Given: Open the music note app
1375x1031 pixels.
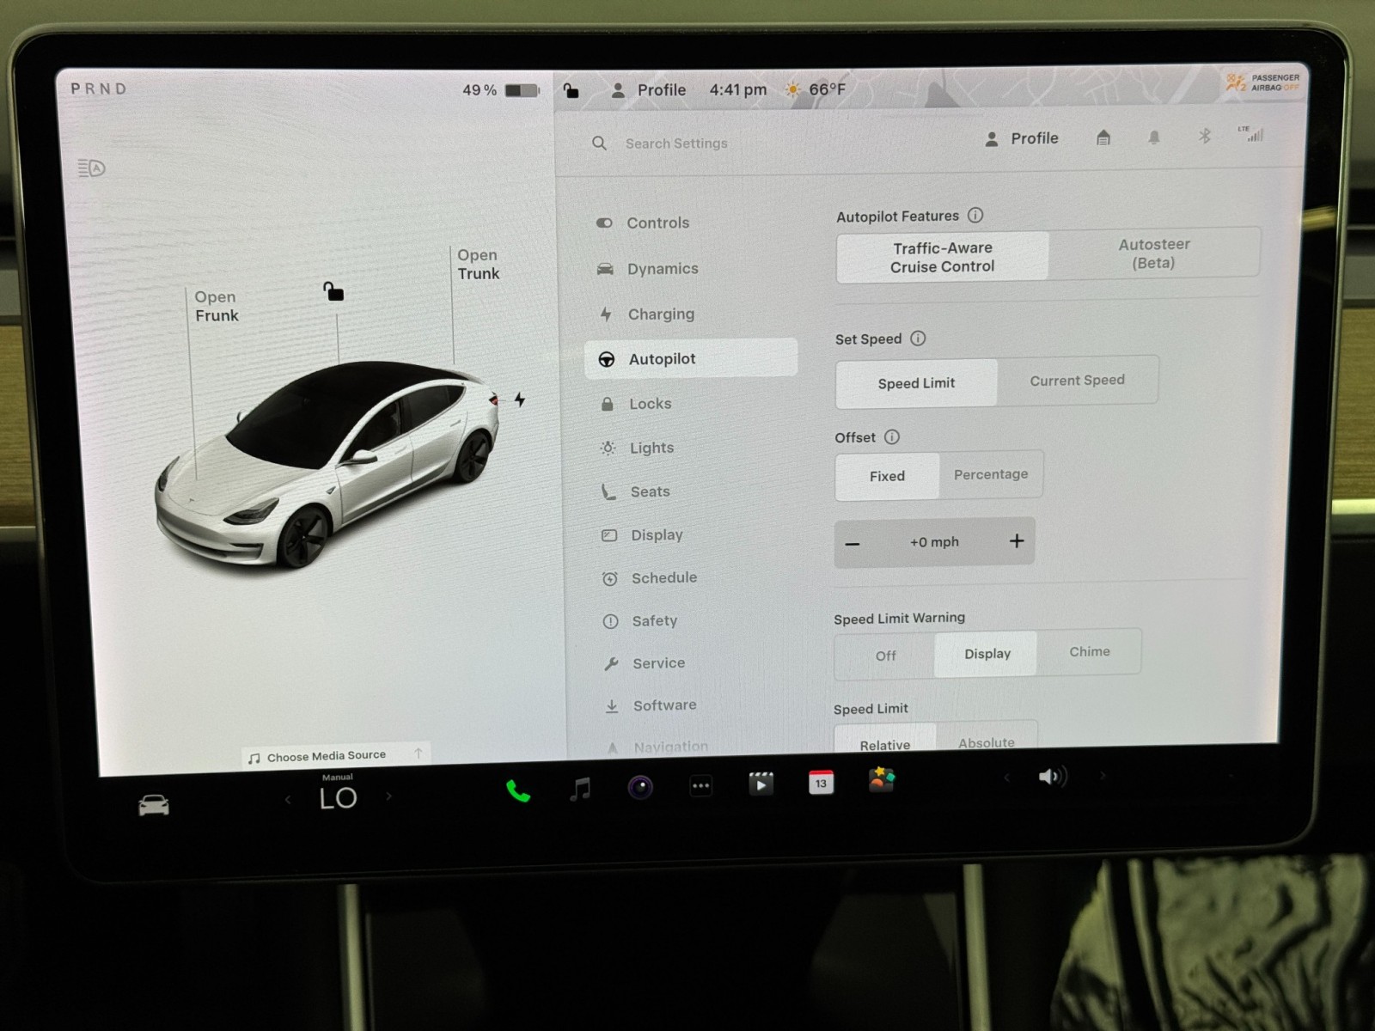Looking at the screenshot, I should (x=581, y=789).
